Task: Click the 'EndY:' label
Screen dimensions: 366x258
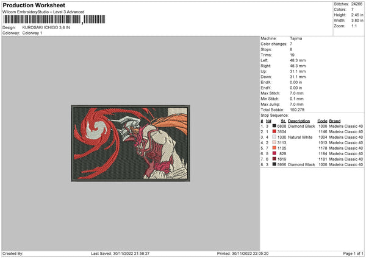Action: pos(266,88)
